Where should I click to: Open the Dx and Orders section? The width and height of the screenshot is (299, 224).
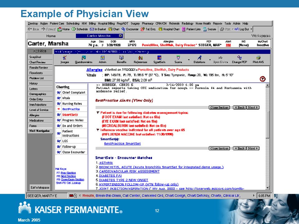[72, 126]
